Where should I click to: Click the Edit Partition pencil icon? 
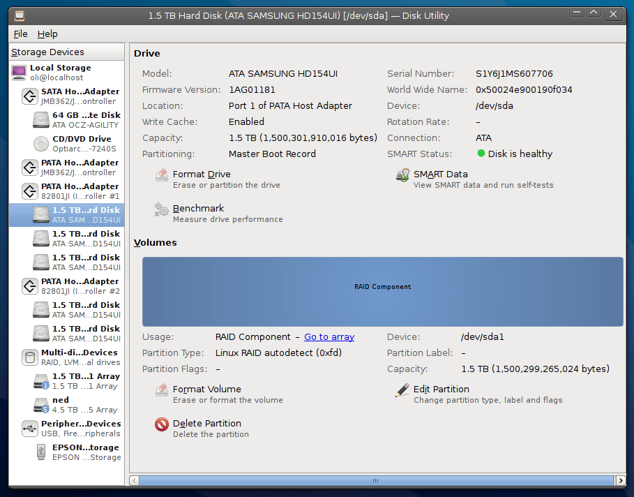[402, 390]
